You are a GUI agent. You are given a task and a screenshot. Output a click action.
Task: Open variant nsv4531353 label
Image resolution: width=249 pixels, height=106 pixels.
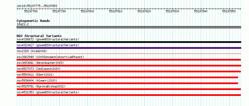48,92
